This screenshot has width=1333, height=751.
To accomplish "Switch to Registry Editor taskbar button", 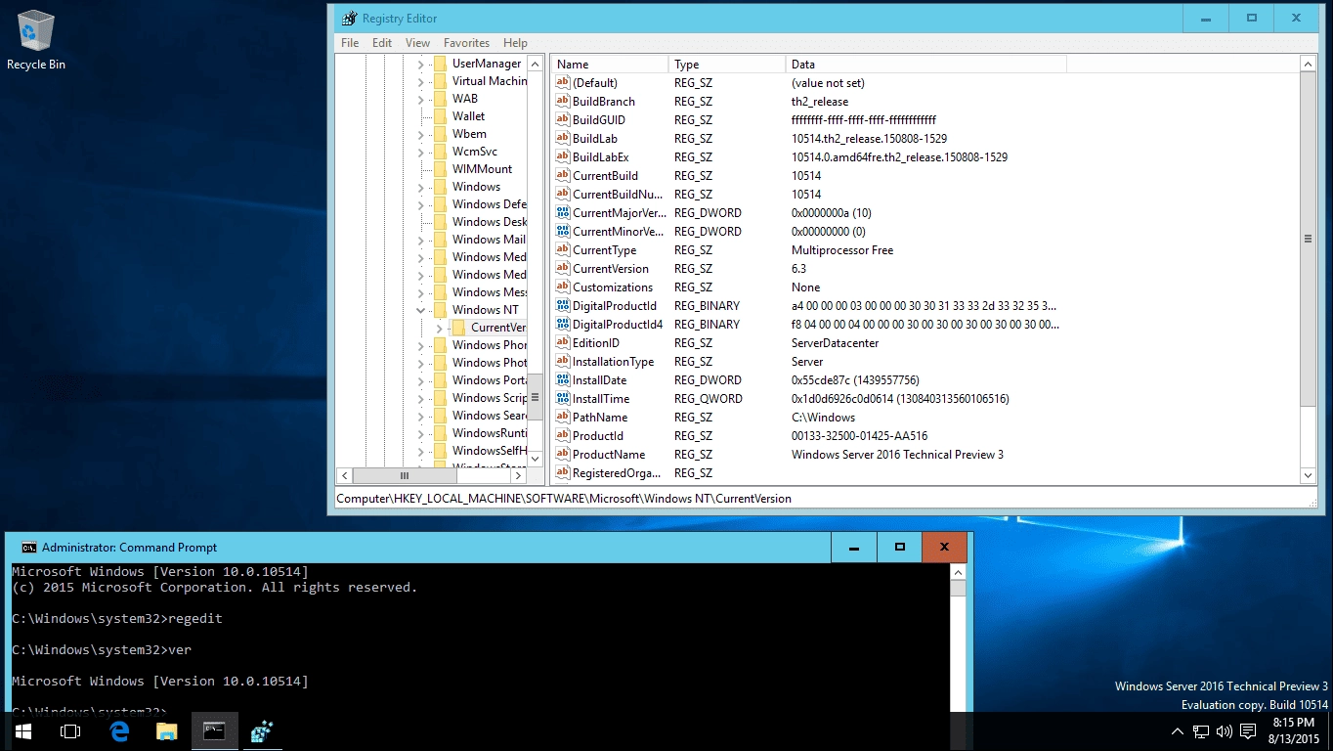I will (262, 731).
